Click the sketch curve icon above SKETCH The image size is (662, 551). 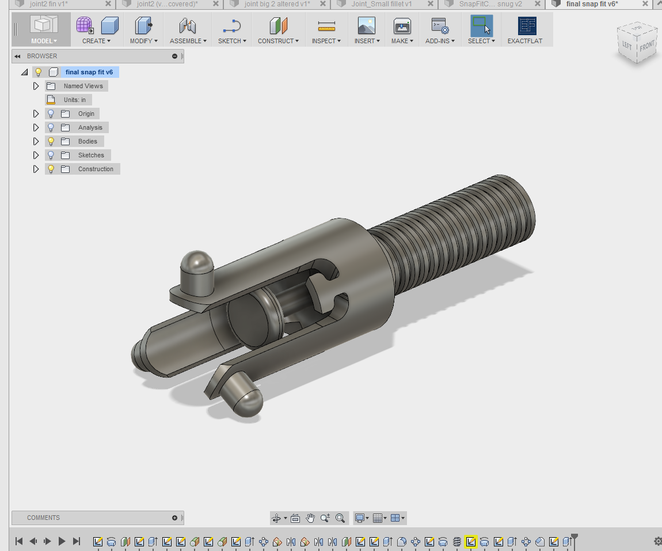point(232,25)
